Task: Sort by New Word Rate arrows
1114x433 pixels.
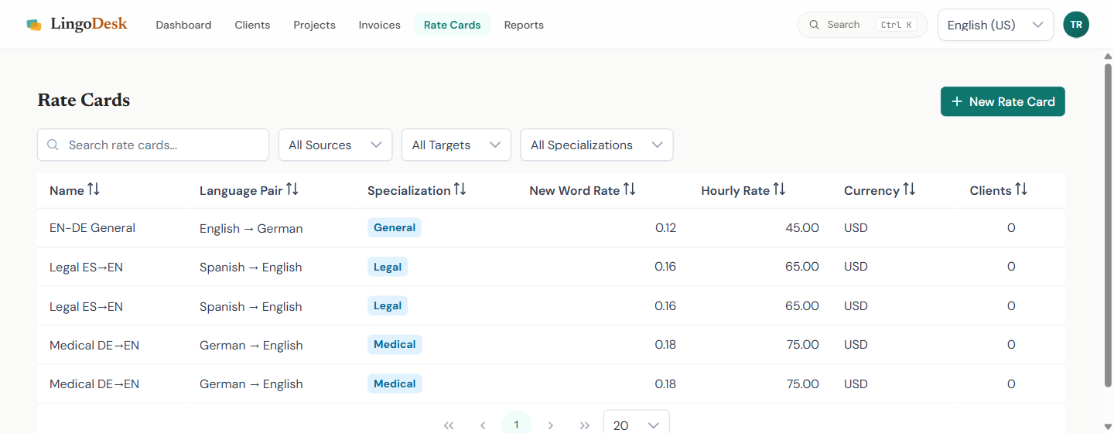Action: pyautogui.click(x=630, y=189)
